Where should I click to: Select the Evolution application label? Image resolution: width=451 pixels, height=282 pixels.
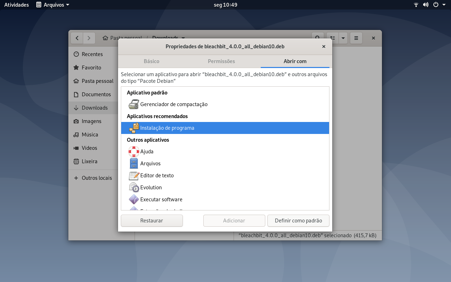151,188
